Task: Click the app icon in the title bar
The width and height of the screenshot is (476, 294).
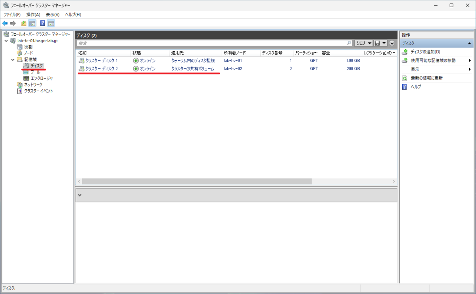Action: point(6,5)
